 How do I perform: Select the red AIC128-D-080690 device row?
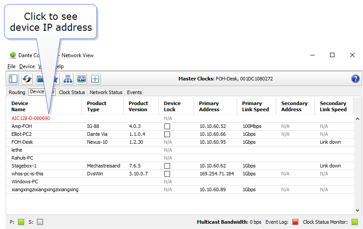[31, 118]
